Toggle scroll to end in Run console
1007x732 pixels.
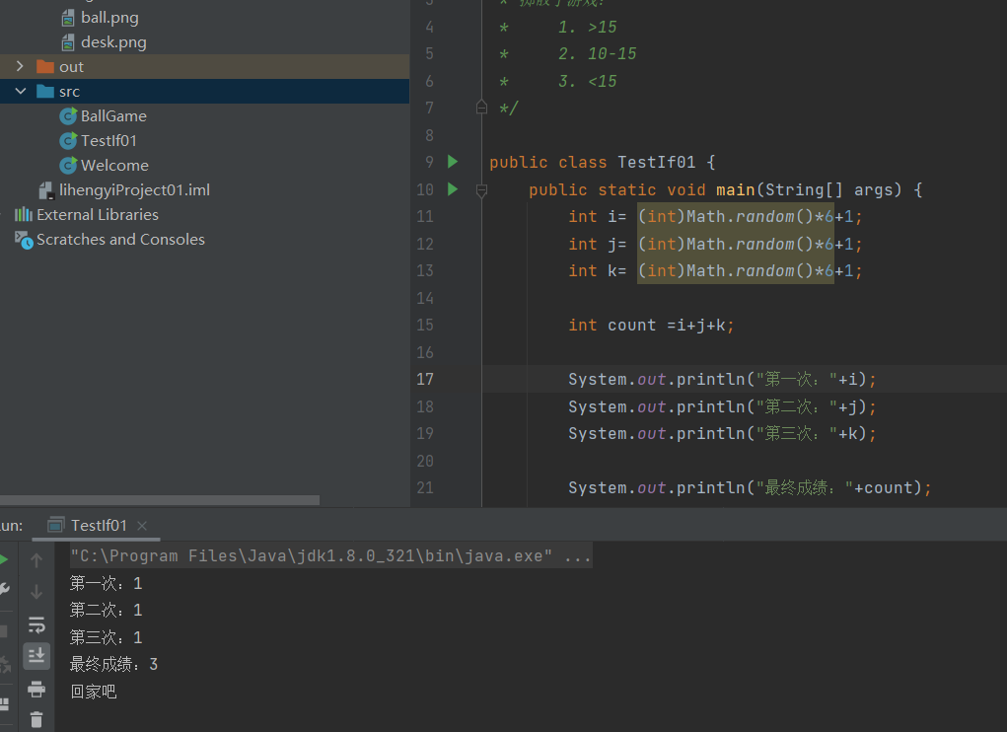click(36, 656)
